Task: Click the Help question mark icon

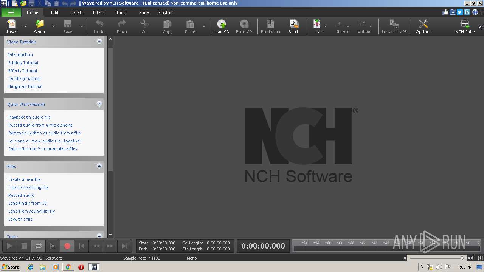Action: point(475,12)
